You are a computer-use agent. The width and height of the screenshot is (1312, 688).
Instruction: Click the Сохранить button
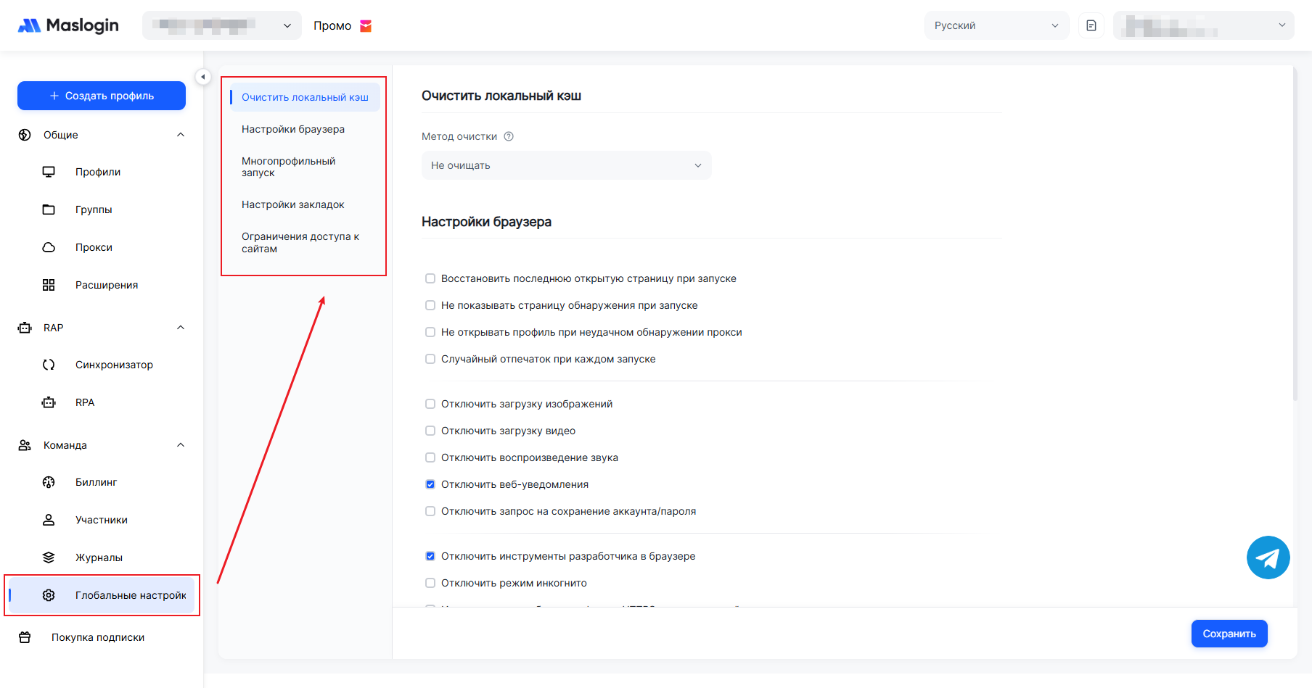click(x=1229, y=634)
